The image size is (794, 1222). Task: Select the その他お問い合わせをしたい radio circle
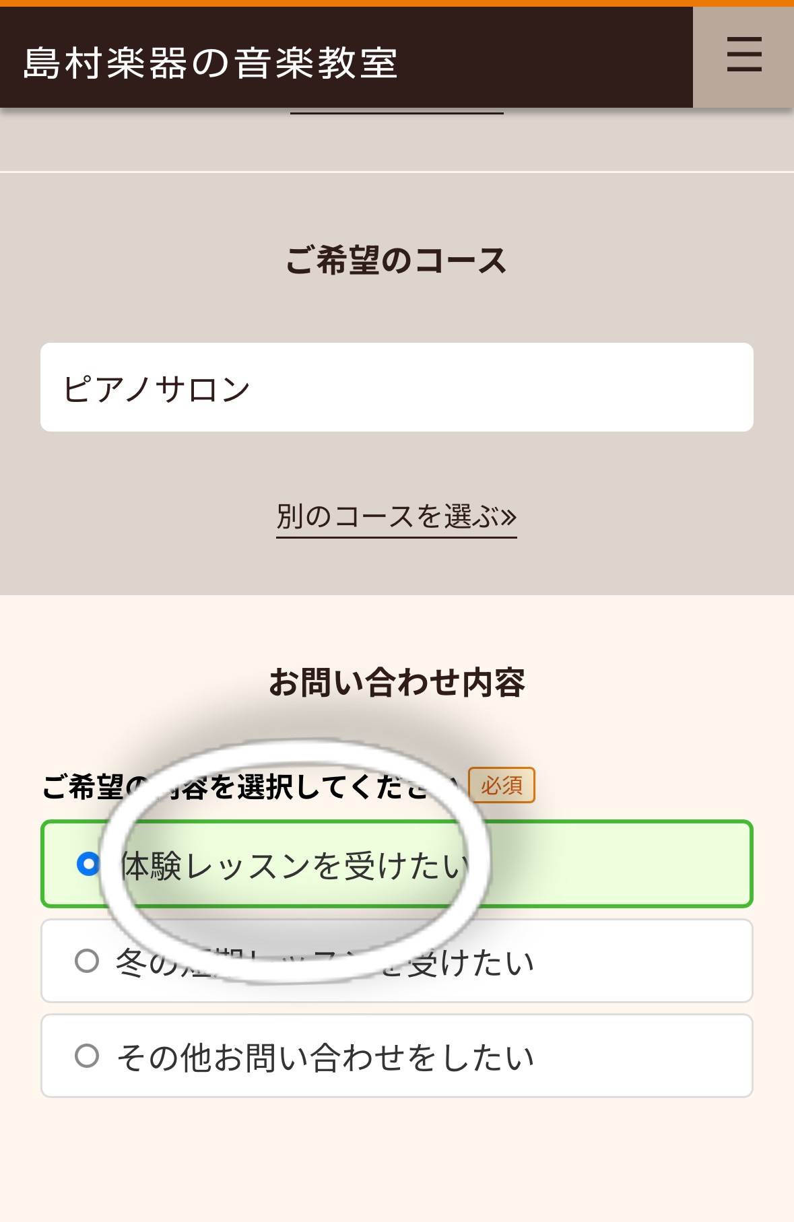click(87, 1056)
